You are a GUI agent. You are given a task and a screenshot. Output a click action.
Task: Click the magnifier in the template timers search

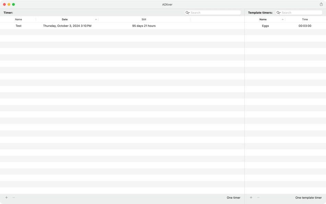pos(278,12)
